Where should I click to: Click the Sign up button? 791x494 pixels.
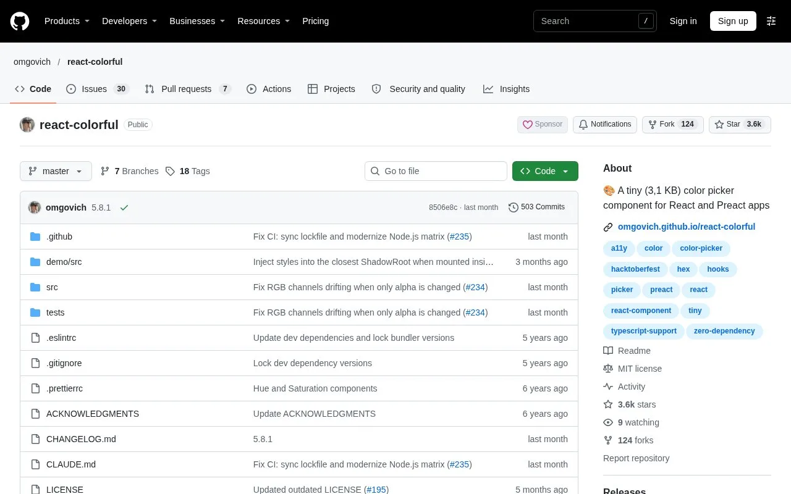pyautogui.click(x=733, y=21)
